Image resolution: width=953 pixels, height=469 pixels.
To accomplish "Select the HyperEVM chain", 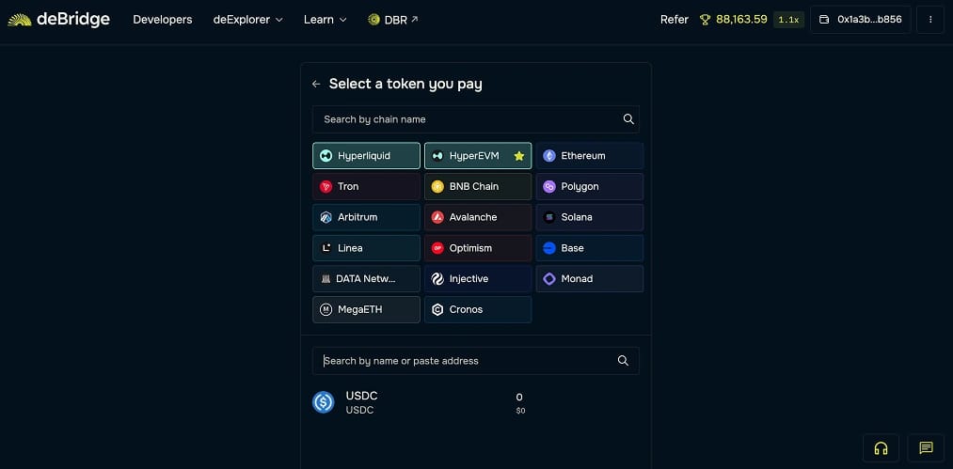I will 478,155.
